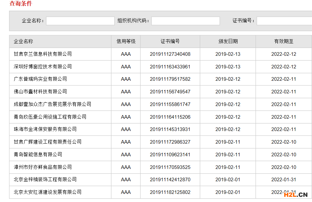This screenshot has height=202, width=312.
Task: Click the 证书编号 search input
Action: tap(284, 21)
